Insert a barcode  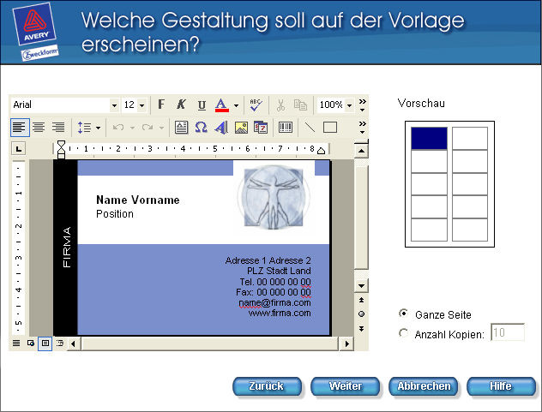point(286,128)
